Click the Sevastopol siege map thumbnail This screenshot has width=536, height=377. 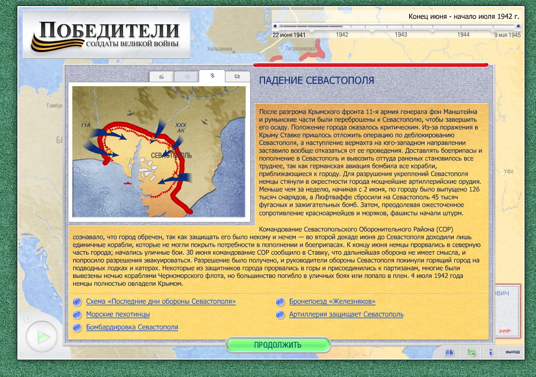pos(159,152)
